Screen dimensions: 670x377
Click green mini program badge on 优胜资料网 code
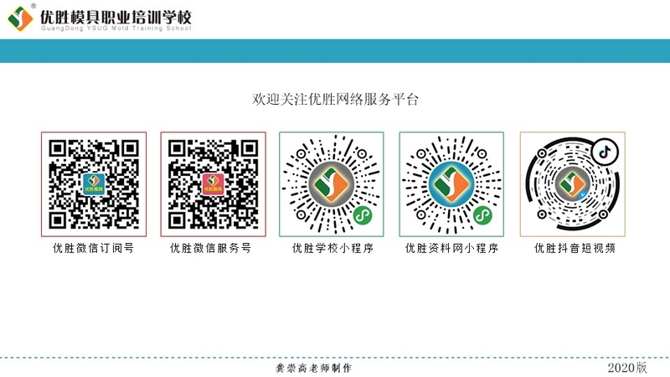482,215
